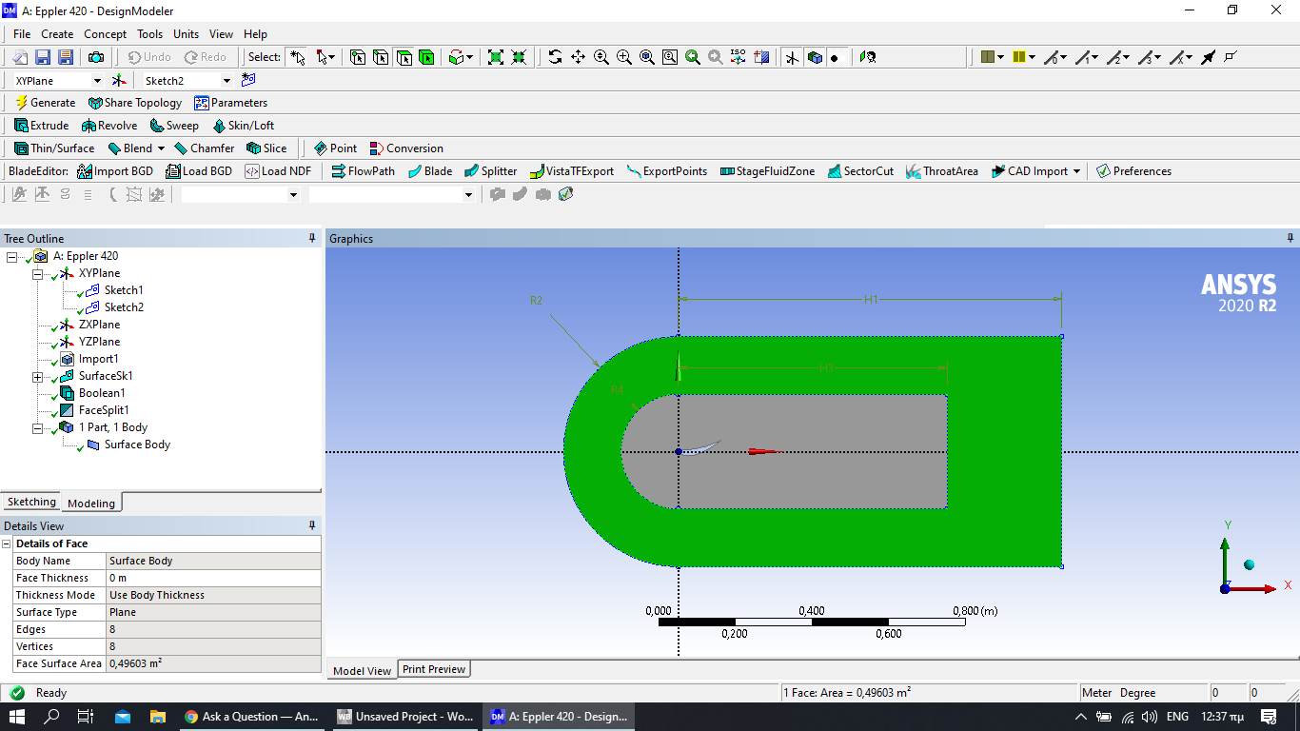Switch to the Sketching tab
The width and height of the screenshot is (1300, 731).
click(x=31, y=502)
